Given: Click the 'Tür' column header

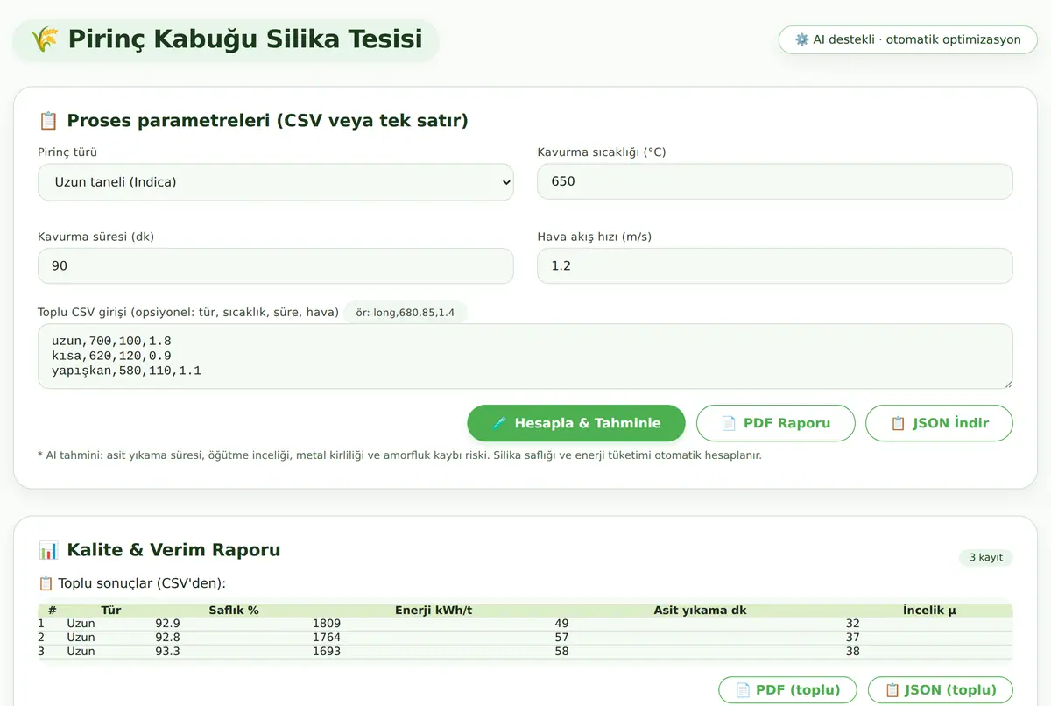Looking at the screenshot, I should coord(111,611).
